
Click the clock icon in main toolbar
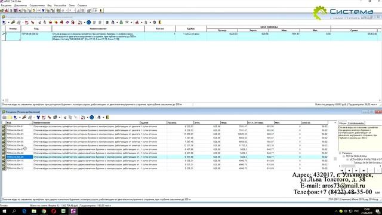tap(95, 11)
